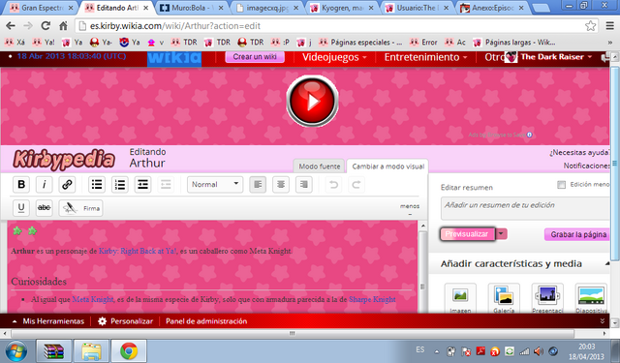Click the horizontal page scrollbar
The width and height of the screenshot is (620, 363).
pyautogui.click(x=293, y=333)
